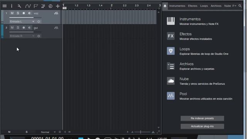This screenshot has height=139, width=247.
Task: Open the marker track flag icon
Action: coord(36,6)
